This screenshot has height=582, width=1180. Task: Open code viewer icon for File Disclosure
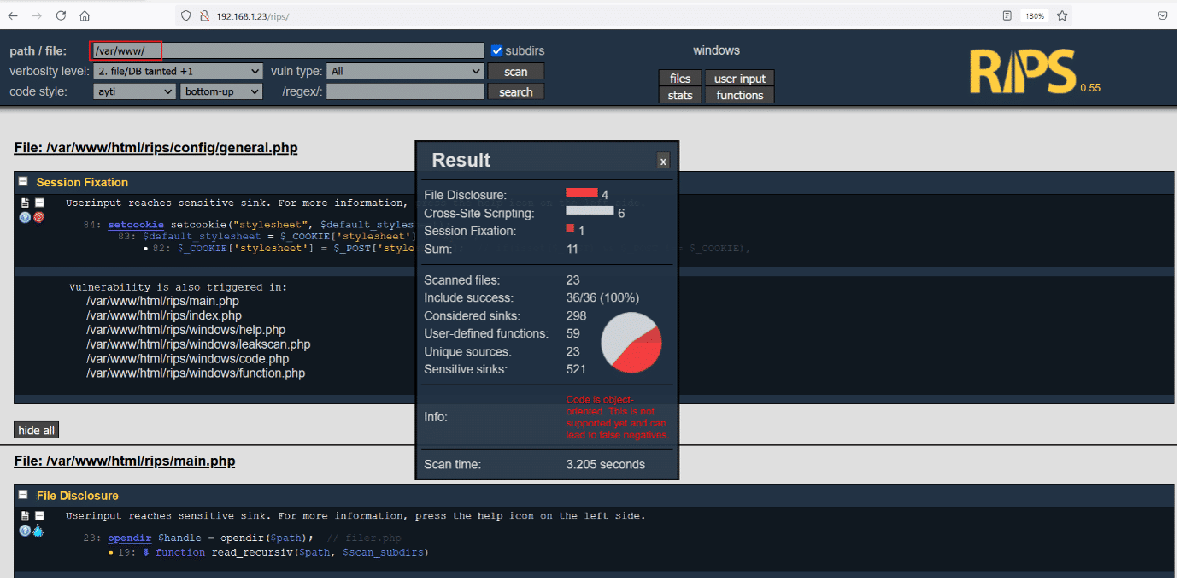pos(26,516)
